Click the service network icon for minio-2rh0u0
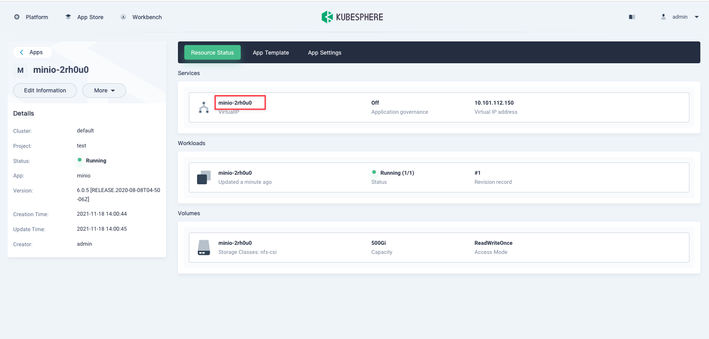The height and width of the screenshot is (339, 709). click(204, 107)
